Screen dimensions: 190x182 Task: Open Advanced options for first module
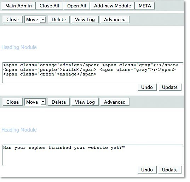point(115,19)
